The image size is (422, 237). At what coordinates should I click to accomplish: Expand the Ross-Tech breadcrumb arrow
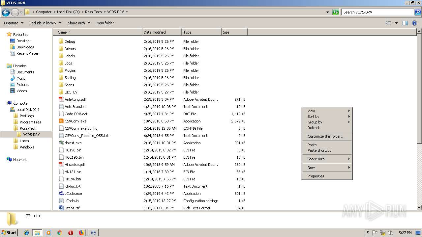105,12
